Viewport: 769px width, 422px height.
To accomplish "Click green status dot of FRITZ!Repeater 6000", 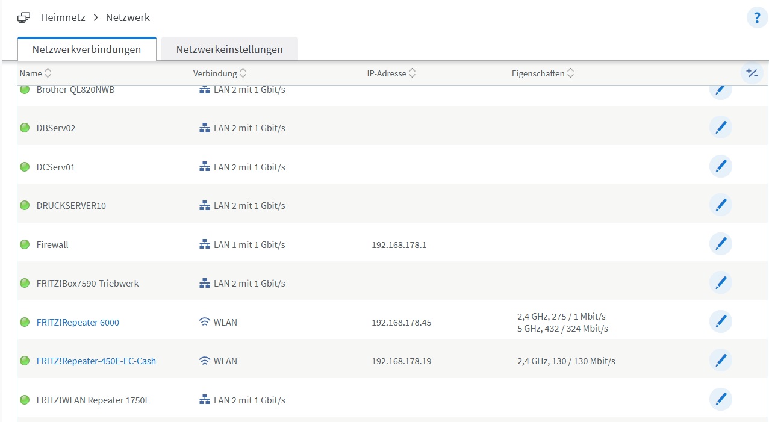I will [x=25, y=322].
